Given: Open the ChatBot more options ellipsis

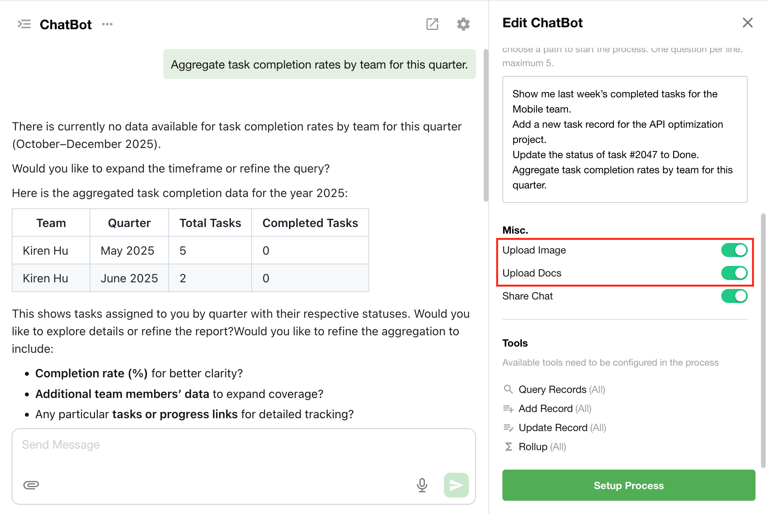Looking at the screenshot, I should pos(107,24).
